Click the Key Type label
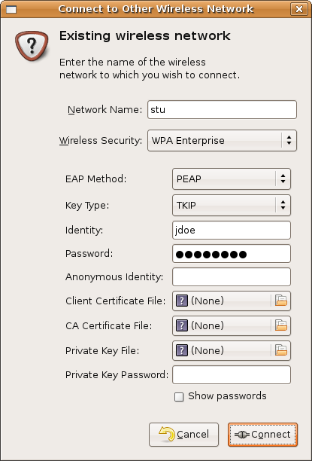This screenshot has width=312, height=461. click(x=87, y=206)
